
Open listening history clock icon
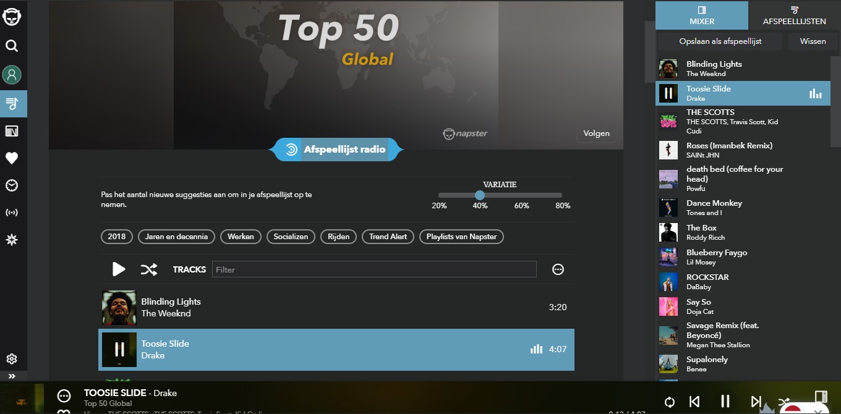[x=12, y=185]
